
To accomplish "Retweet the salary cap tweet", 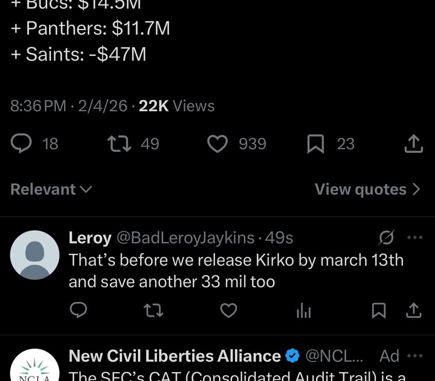I will click(x=119, y=143).
